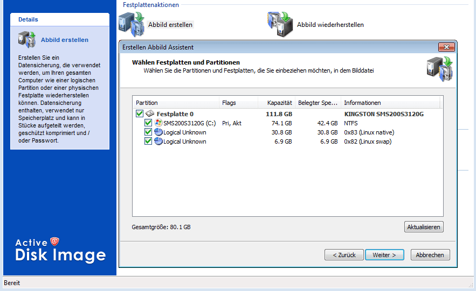Proceed with the Weiter > button
This screenshot has width=476, height=291.
(x=384, y=255)
